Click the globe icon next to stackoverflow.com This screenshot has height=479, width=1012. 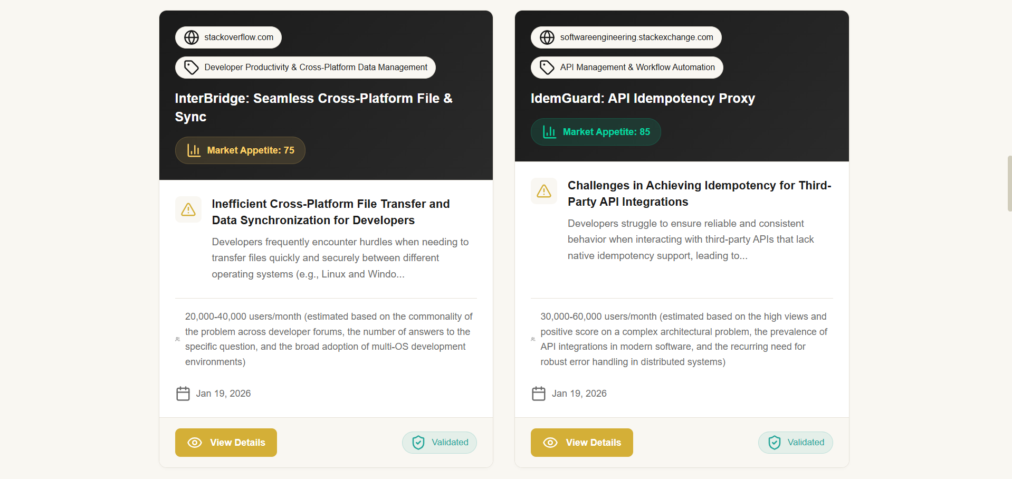(191, 37)
